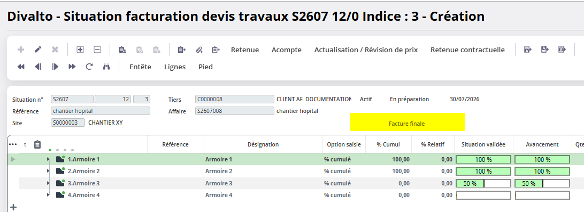584x212 pixels.
Task: Expand the 1.Armoire 1 tree node
Action: [x=48, y=159]
